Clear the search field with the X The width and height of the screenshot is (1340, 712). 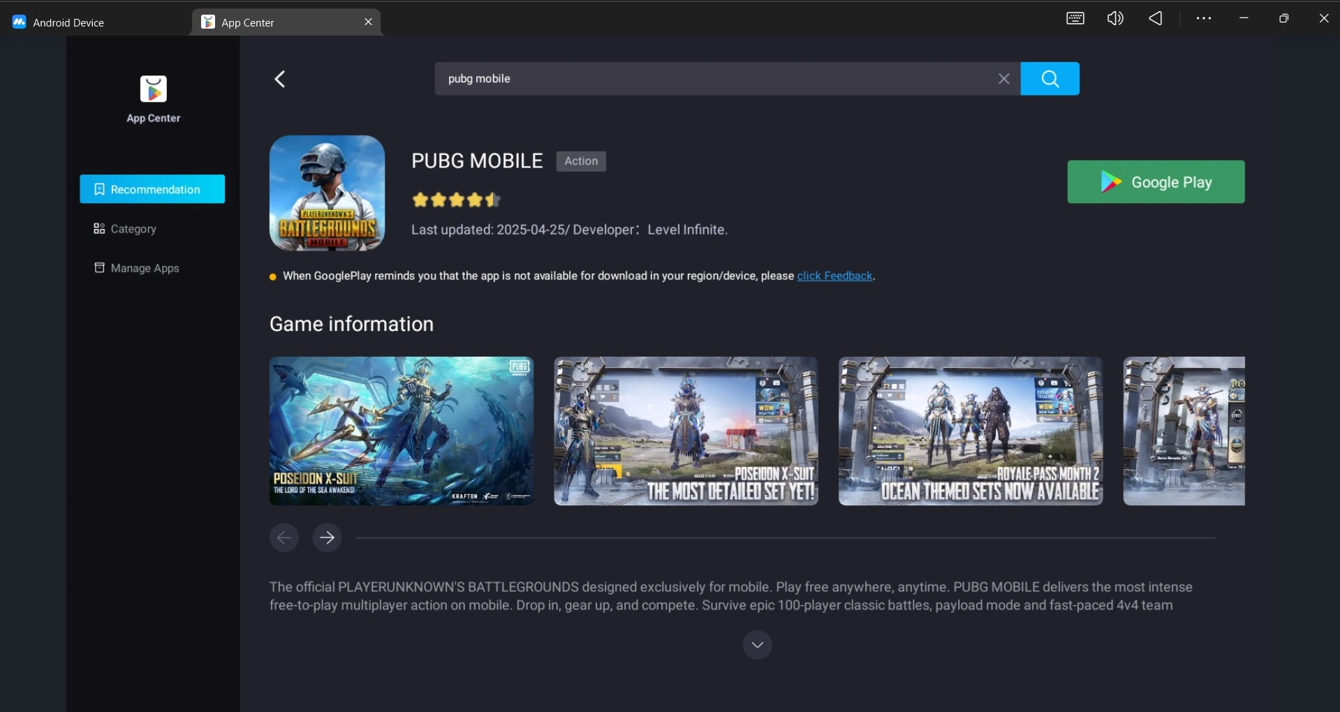click(x=1004, y=79)
